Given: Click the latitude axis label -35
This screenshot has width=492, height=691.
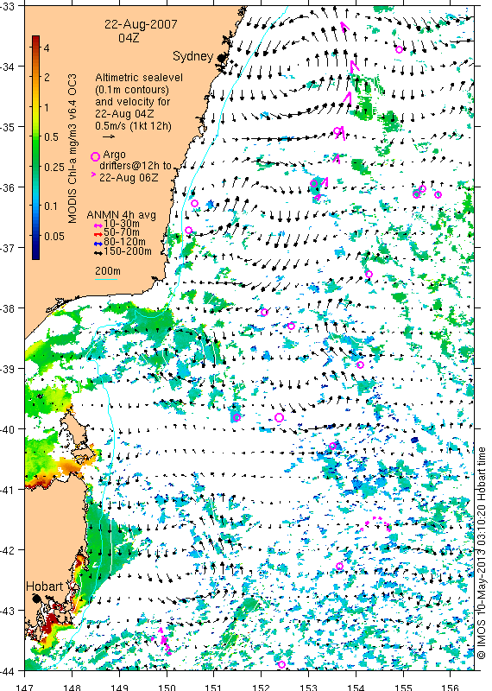Looking at the screenshot, I should coord(7,127).
